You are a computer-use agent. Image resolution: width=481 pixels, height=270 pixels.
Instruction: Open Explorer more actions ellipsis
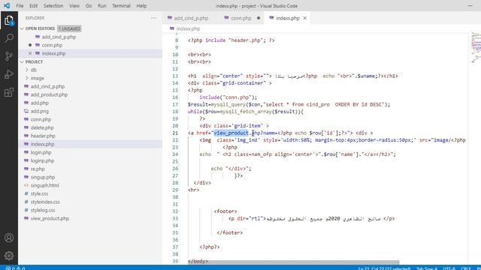pyautogui.click(x=153, y=18)
